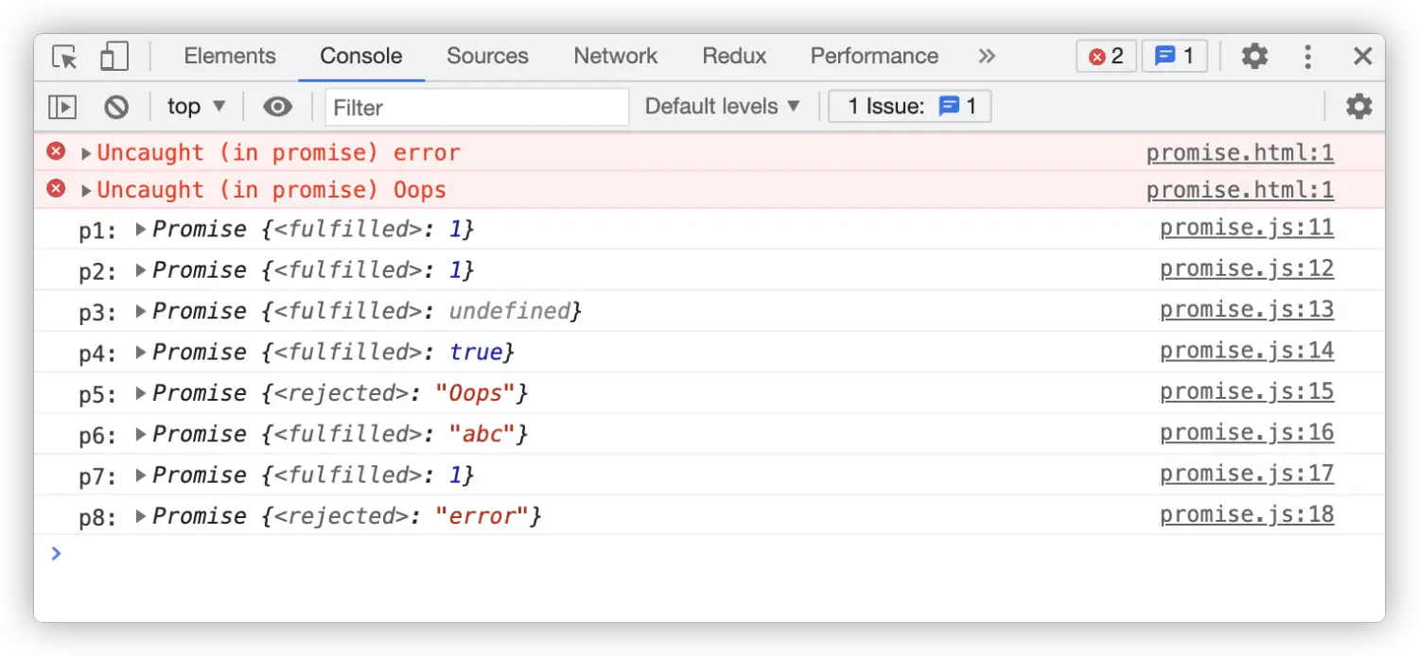
Task: Switch to the Elements tab
Action: tap(230, 57)
